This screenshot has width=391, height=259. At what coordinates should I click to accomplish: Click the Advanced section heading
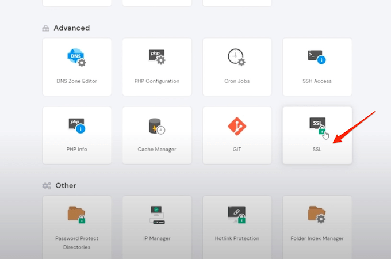pos(71,28)
